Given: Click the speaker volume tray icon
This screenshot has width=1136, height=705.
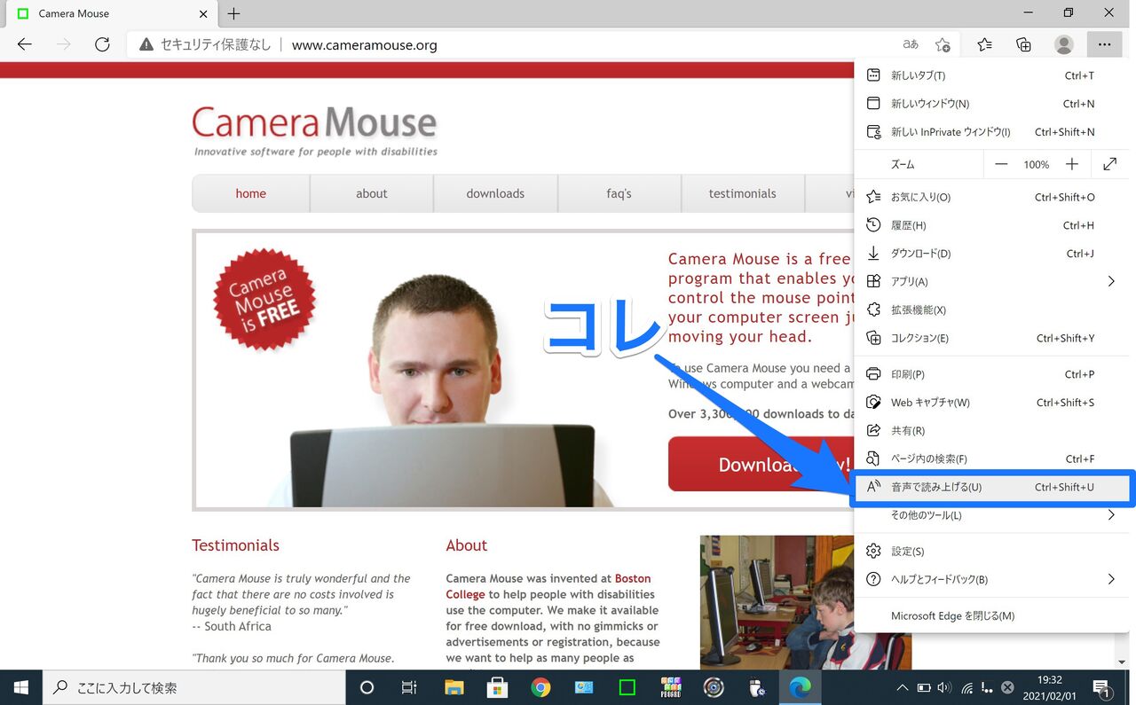Looking at the screenshot, I should click(x=944, y=687).
